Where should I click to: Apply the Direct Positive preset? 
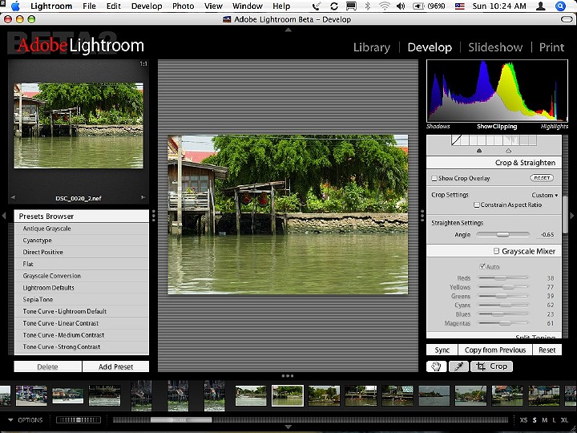(81, 252)
